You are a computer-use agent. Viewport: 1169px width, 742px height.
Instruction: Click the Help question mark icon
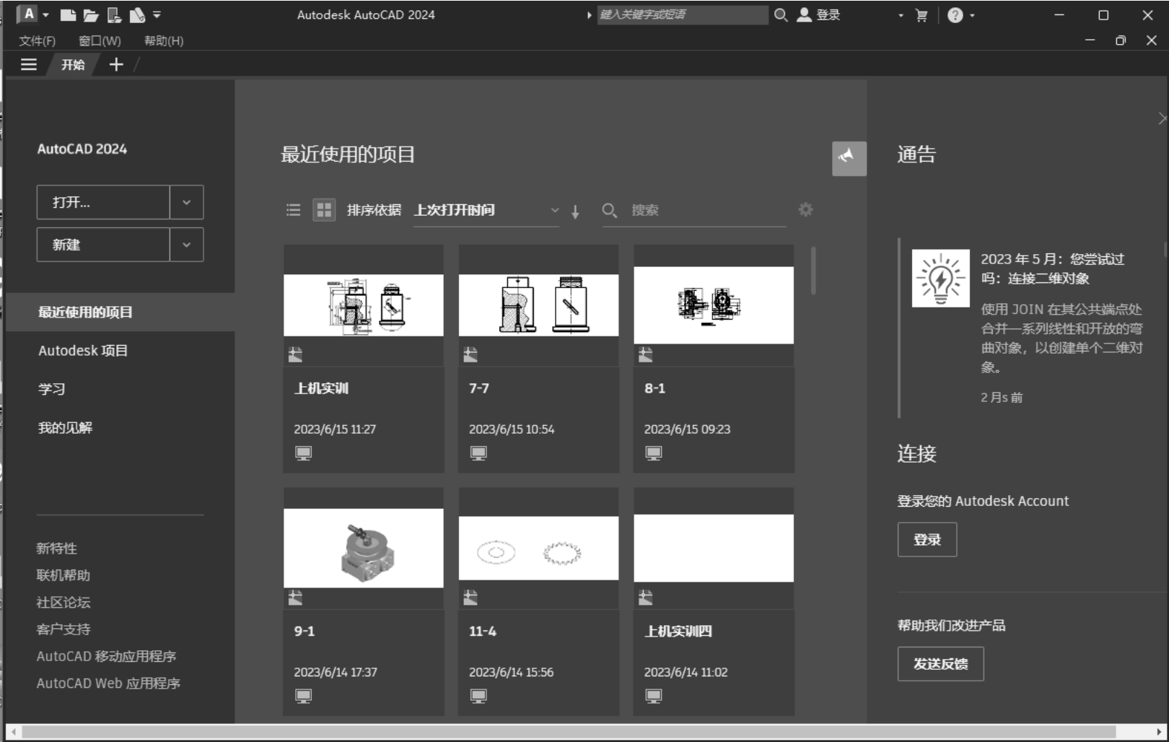pos(955,15)
